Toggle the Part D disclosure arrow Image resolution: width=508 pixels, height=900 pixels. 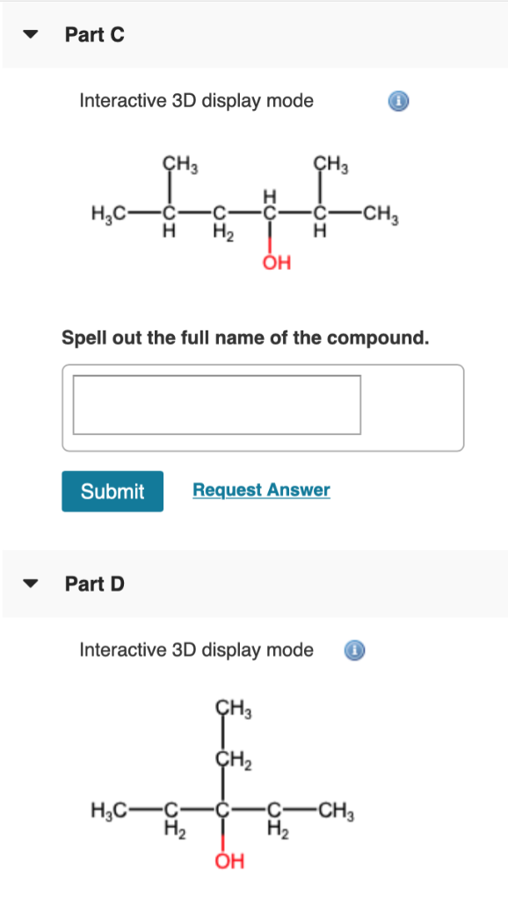coord(29,584)
